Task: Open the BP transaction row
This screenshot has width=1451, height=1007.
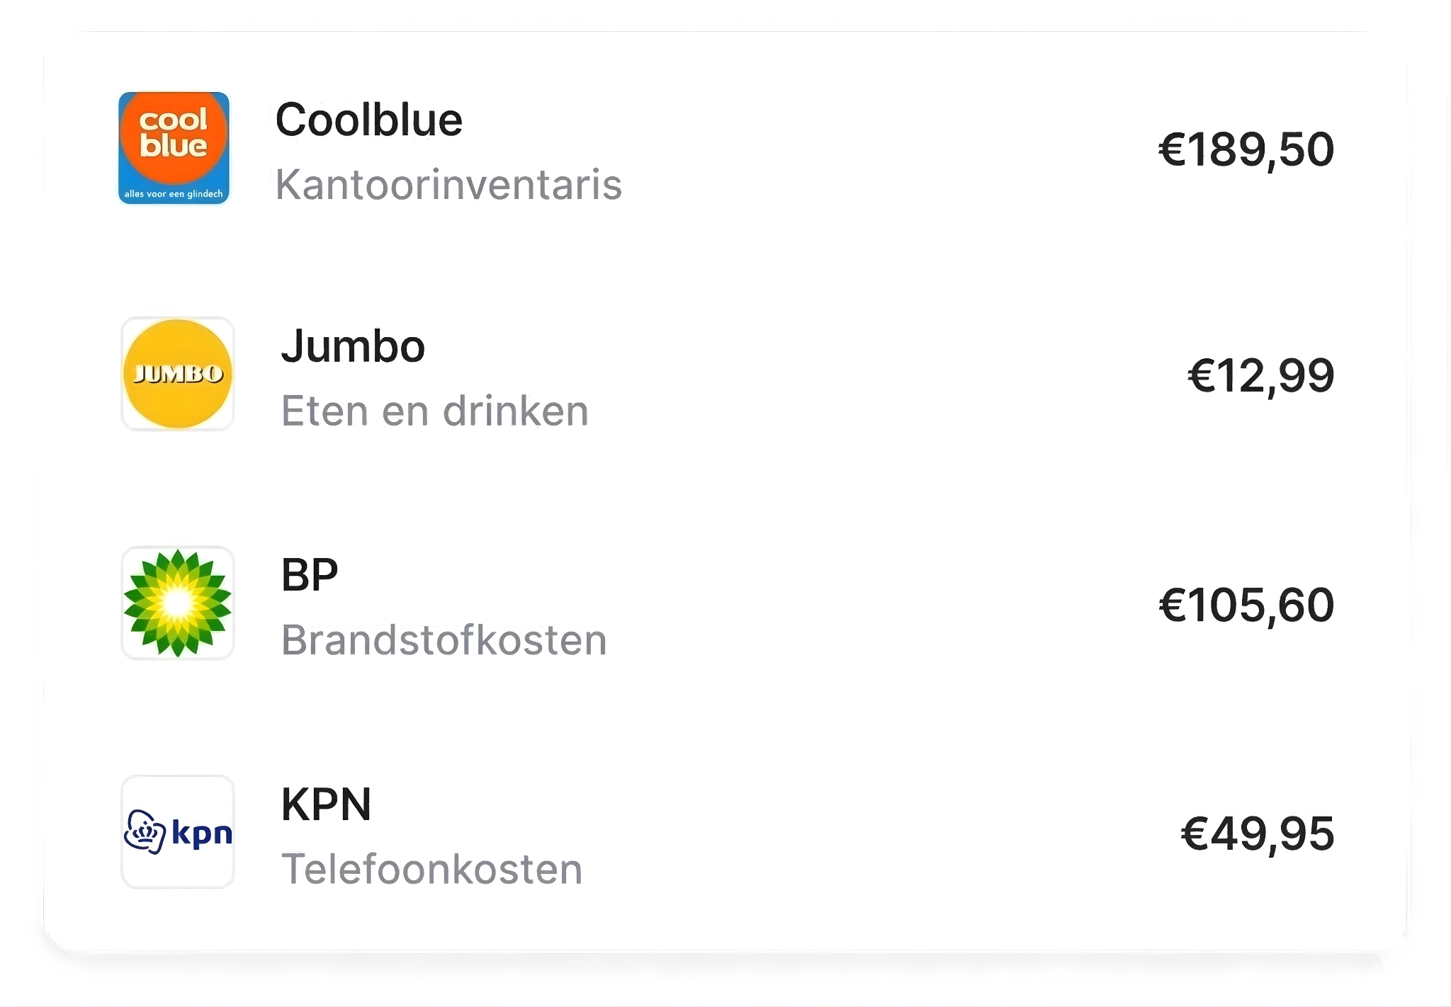Action: 725,603
